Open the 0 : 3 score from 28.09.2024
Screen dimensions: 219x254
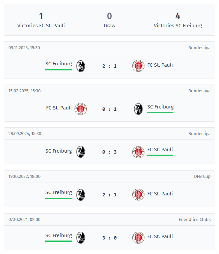[x=109, y=152]
